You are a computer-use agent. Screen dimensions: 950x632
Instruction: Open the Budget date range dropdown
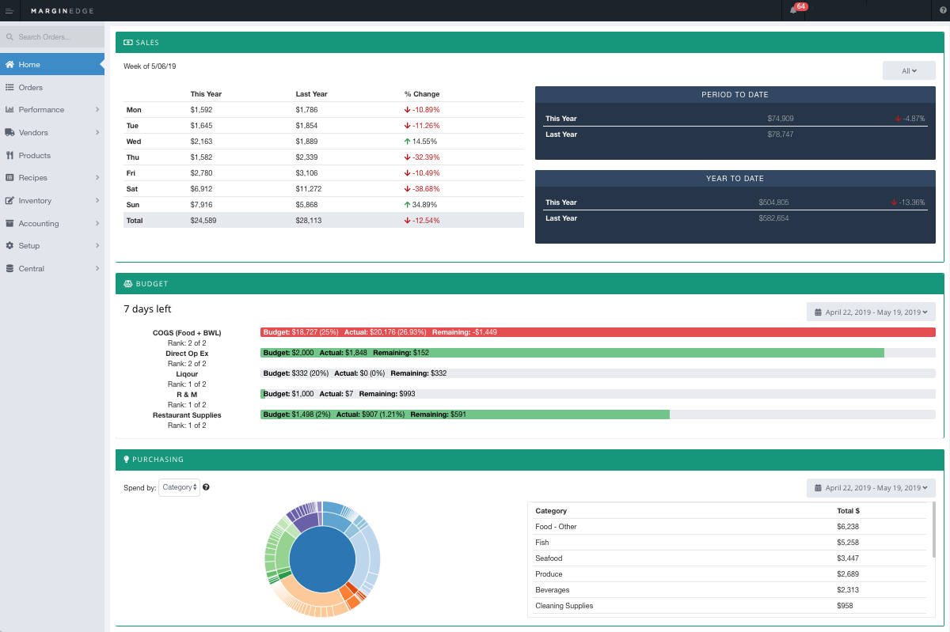871,312
